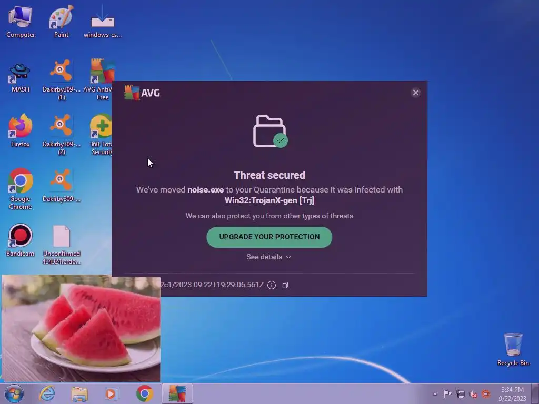
Task: Click the Show desktop strip
Action: pos(535,393)
